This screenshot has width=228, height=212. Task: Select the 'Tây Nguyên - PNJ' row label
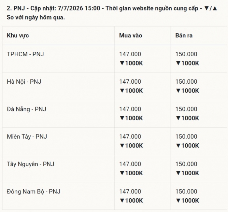coord(31,164)
